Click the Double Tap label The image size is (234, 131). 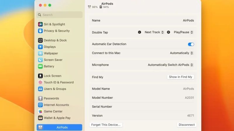(x=100, y=32)
